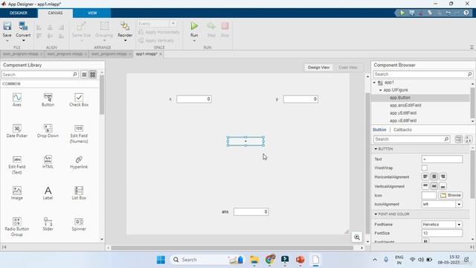
Task: Select the Slider component in the library
Action: [48, 224]
